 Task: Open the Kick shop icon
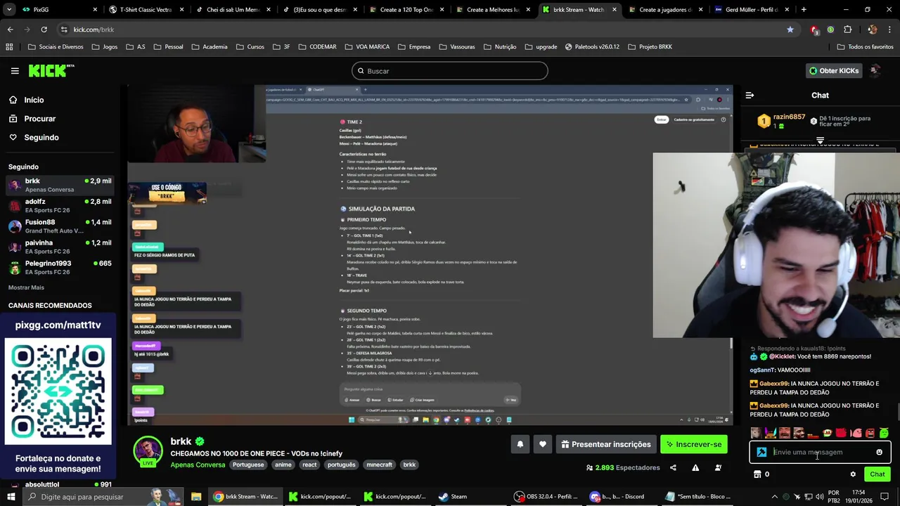coord(757,474)
